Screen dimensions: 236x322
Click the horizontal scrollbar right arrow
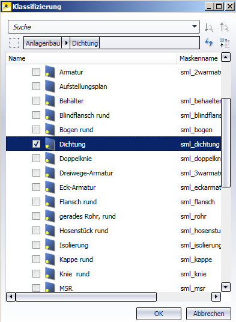[x=216, y=297]
